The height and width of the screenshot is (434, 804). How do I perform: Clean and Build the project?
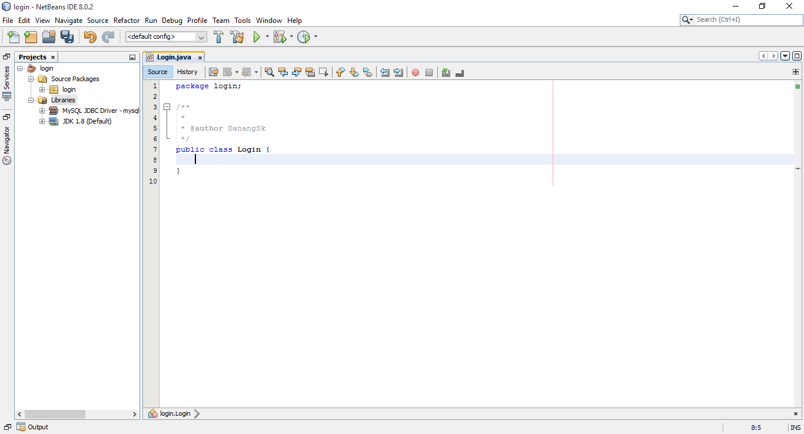tap(237, 36)
